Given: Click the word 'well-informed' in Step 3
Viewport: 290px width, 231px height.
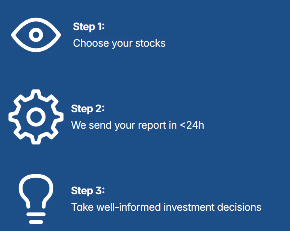Looking at the screenshot, I should tap(129, 207).
